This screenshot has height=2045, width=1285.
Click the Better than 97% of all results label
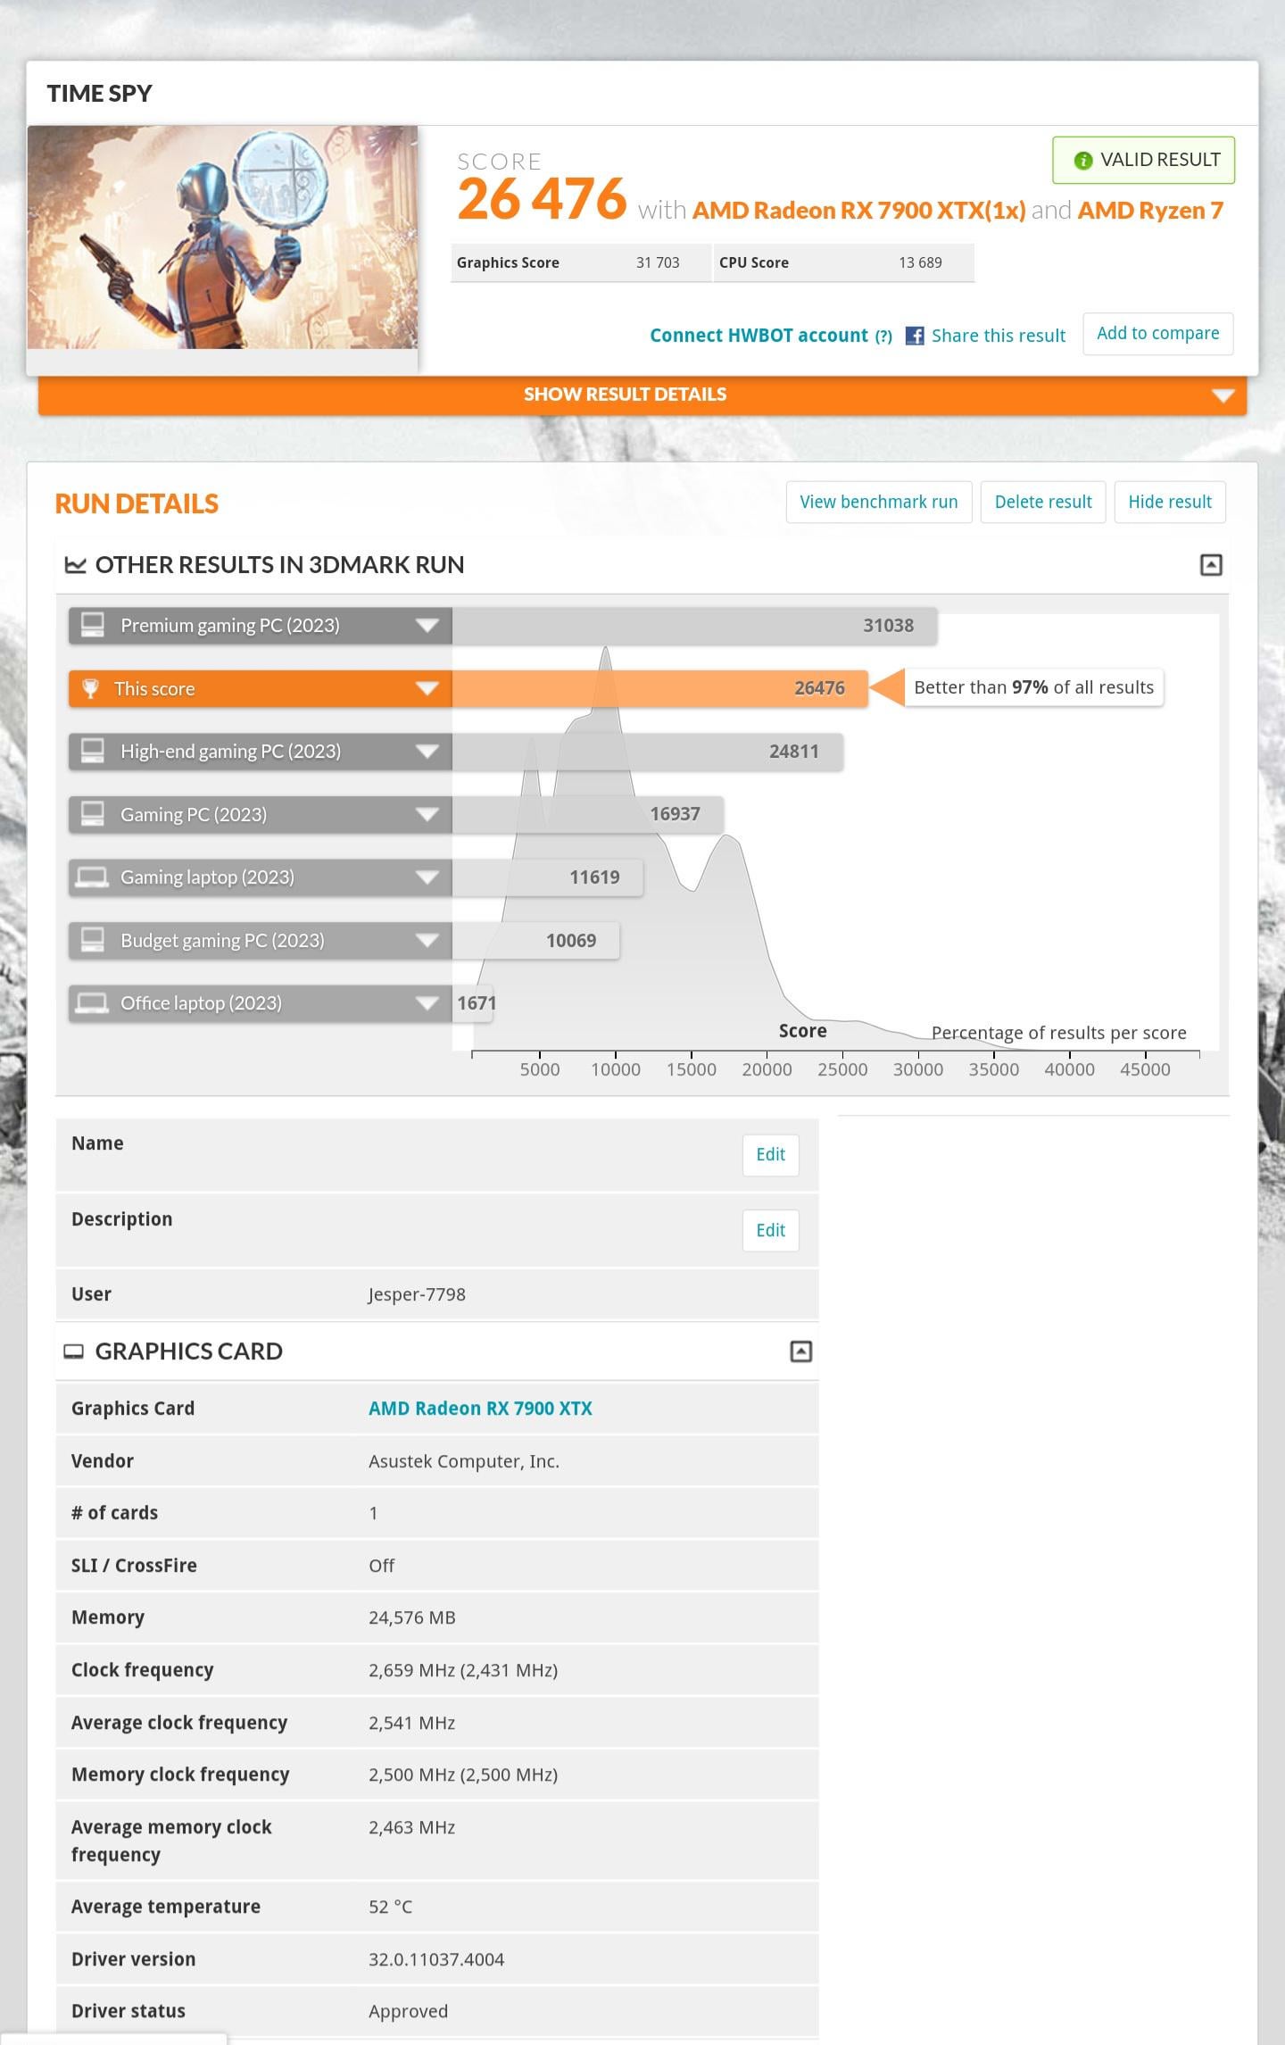1034,687
